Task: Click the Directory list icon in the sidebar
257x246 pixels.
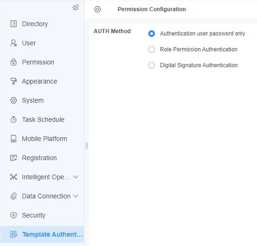Action: pos(14,24)
